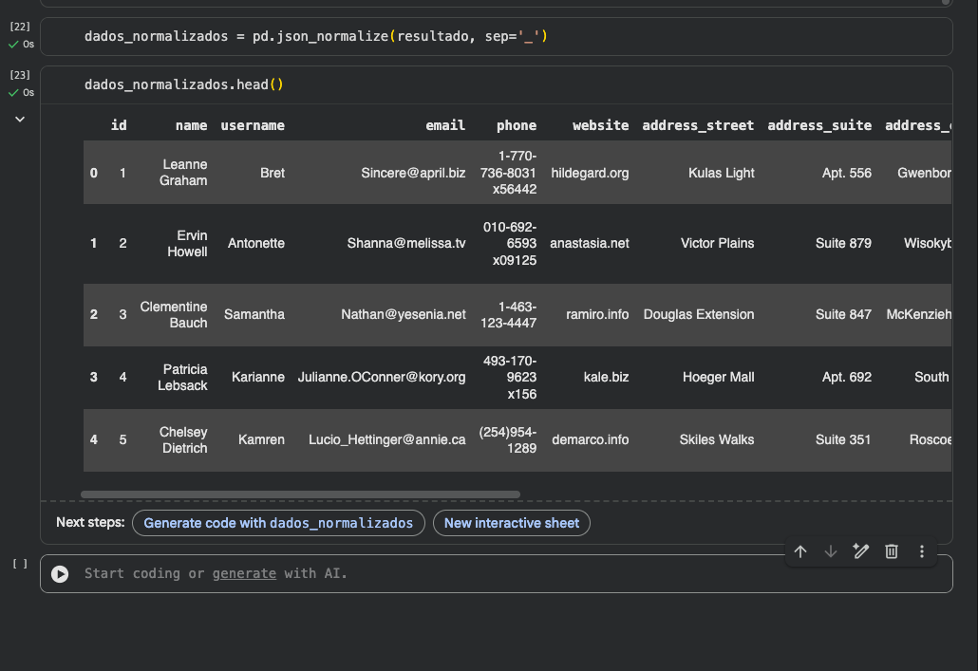Click the "generate" link in empty cell

(244, 573)
